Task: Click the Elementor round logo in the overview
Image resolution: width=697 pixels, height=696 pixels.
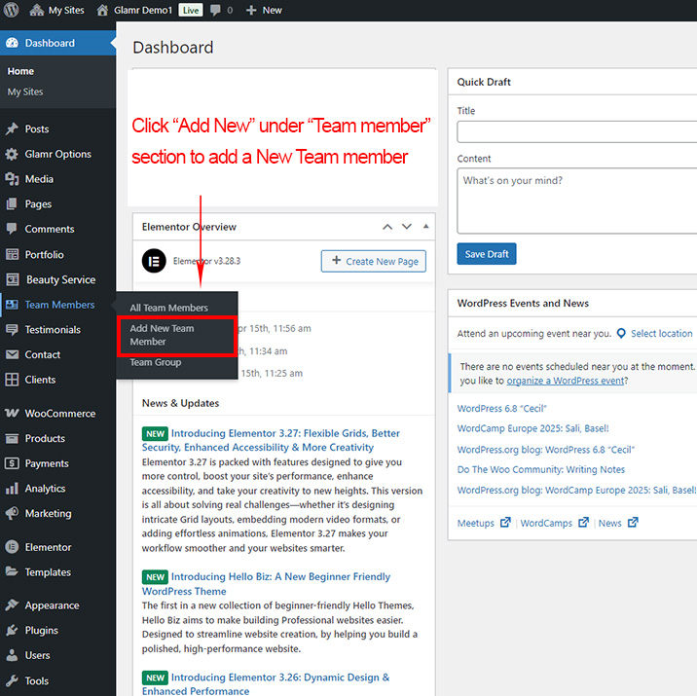Action: (154, 261)
